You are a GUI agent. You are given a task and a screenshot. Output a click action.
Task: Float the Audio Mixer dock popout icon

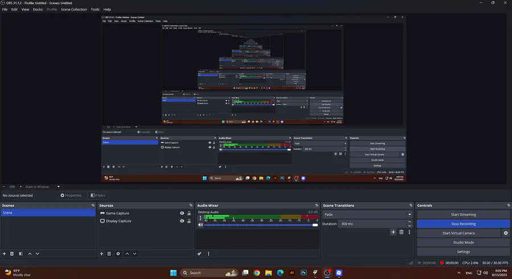[317, 205]
